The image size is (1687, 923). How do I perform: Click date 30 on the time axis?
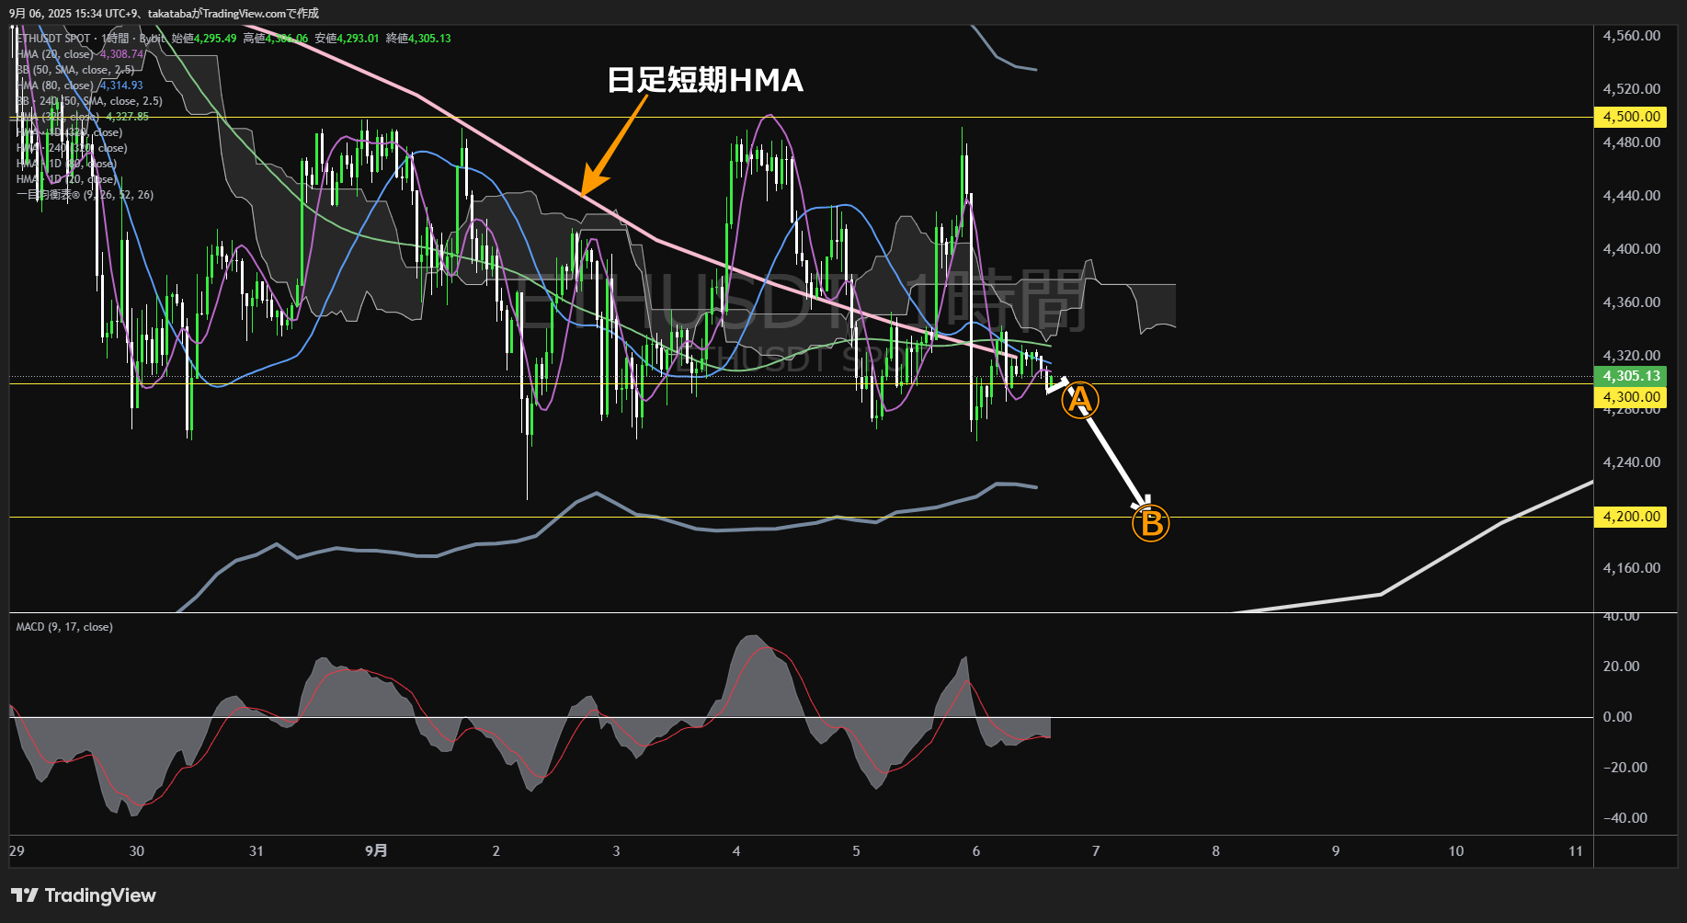coord(136,851)
